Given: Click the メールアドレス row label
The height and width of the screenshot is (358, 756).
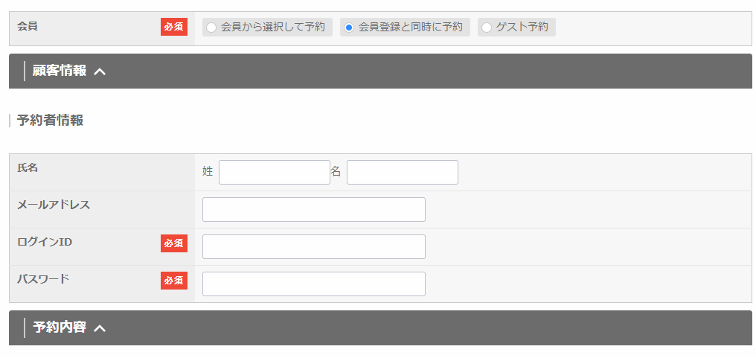Looking at the screenshot, I should (x=54, y=205).
